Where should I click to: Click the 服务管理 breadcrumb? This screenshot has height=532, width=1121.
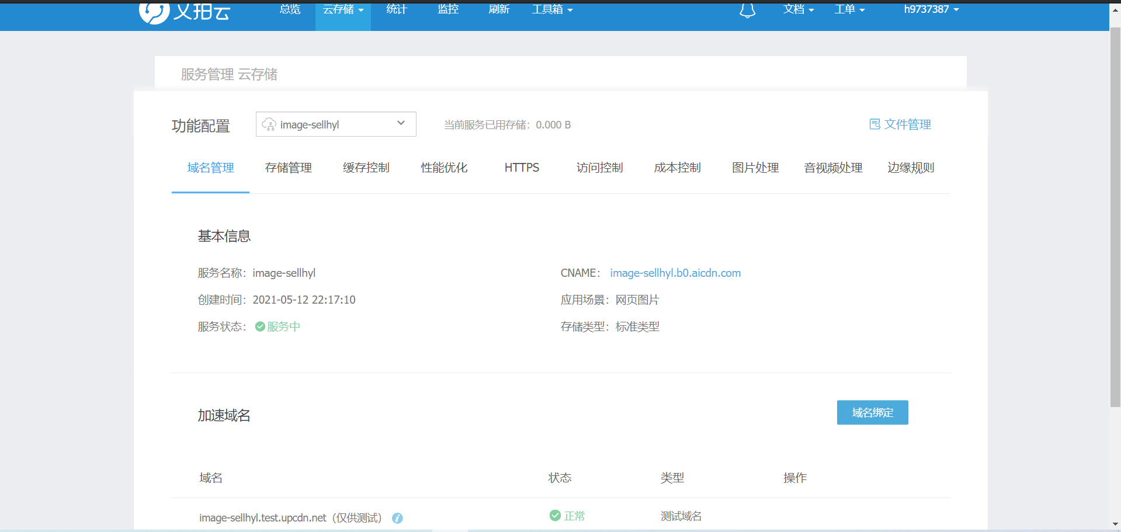pyautogui.click(x=207, y=75)
